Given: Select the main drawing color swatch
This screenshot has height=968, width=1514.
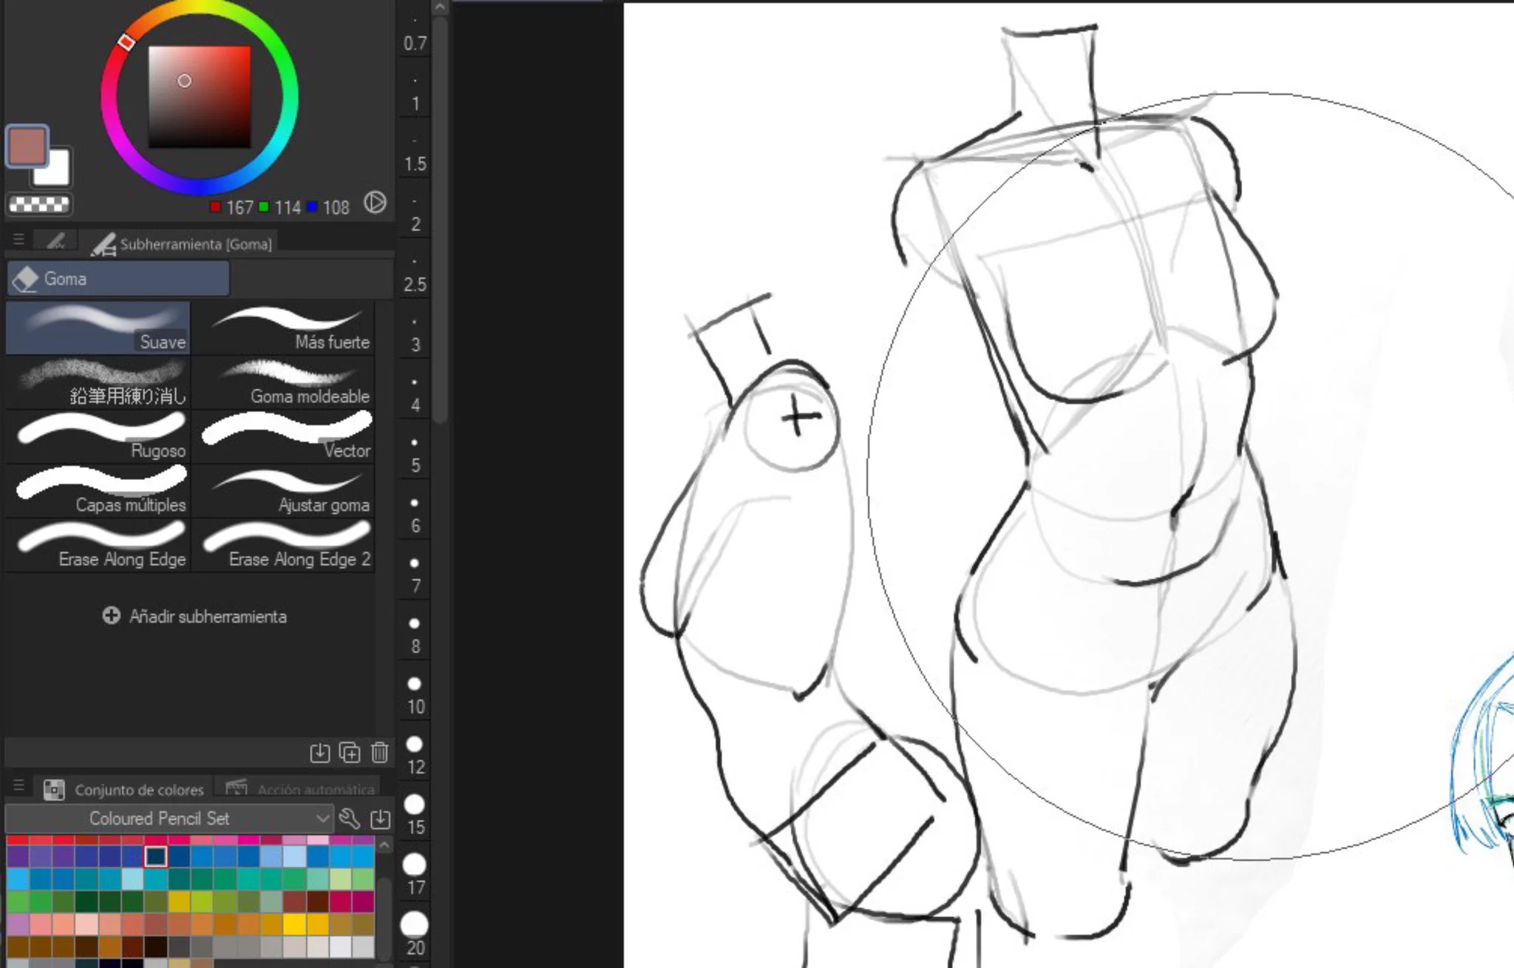Looking at the screenshot, I should [x=27, y=145].
